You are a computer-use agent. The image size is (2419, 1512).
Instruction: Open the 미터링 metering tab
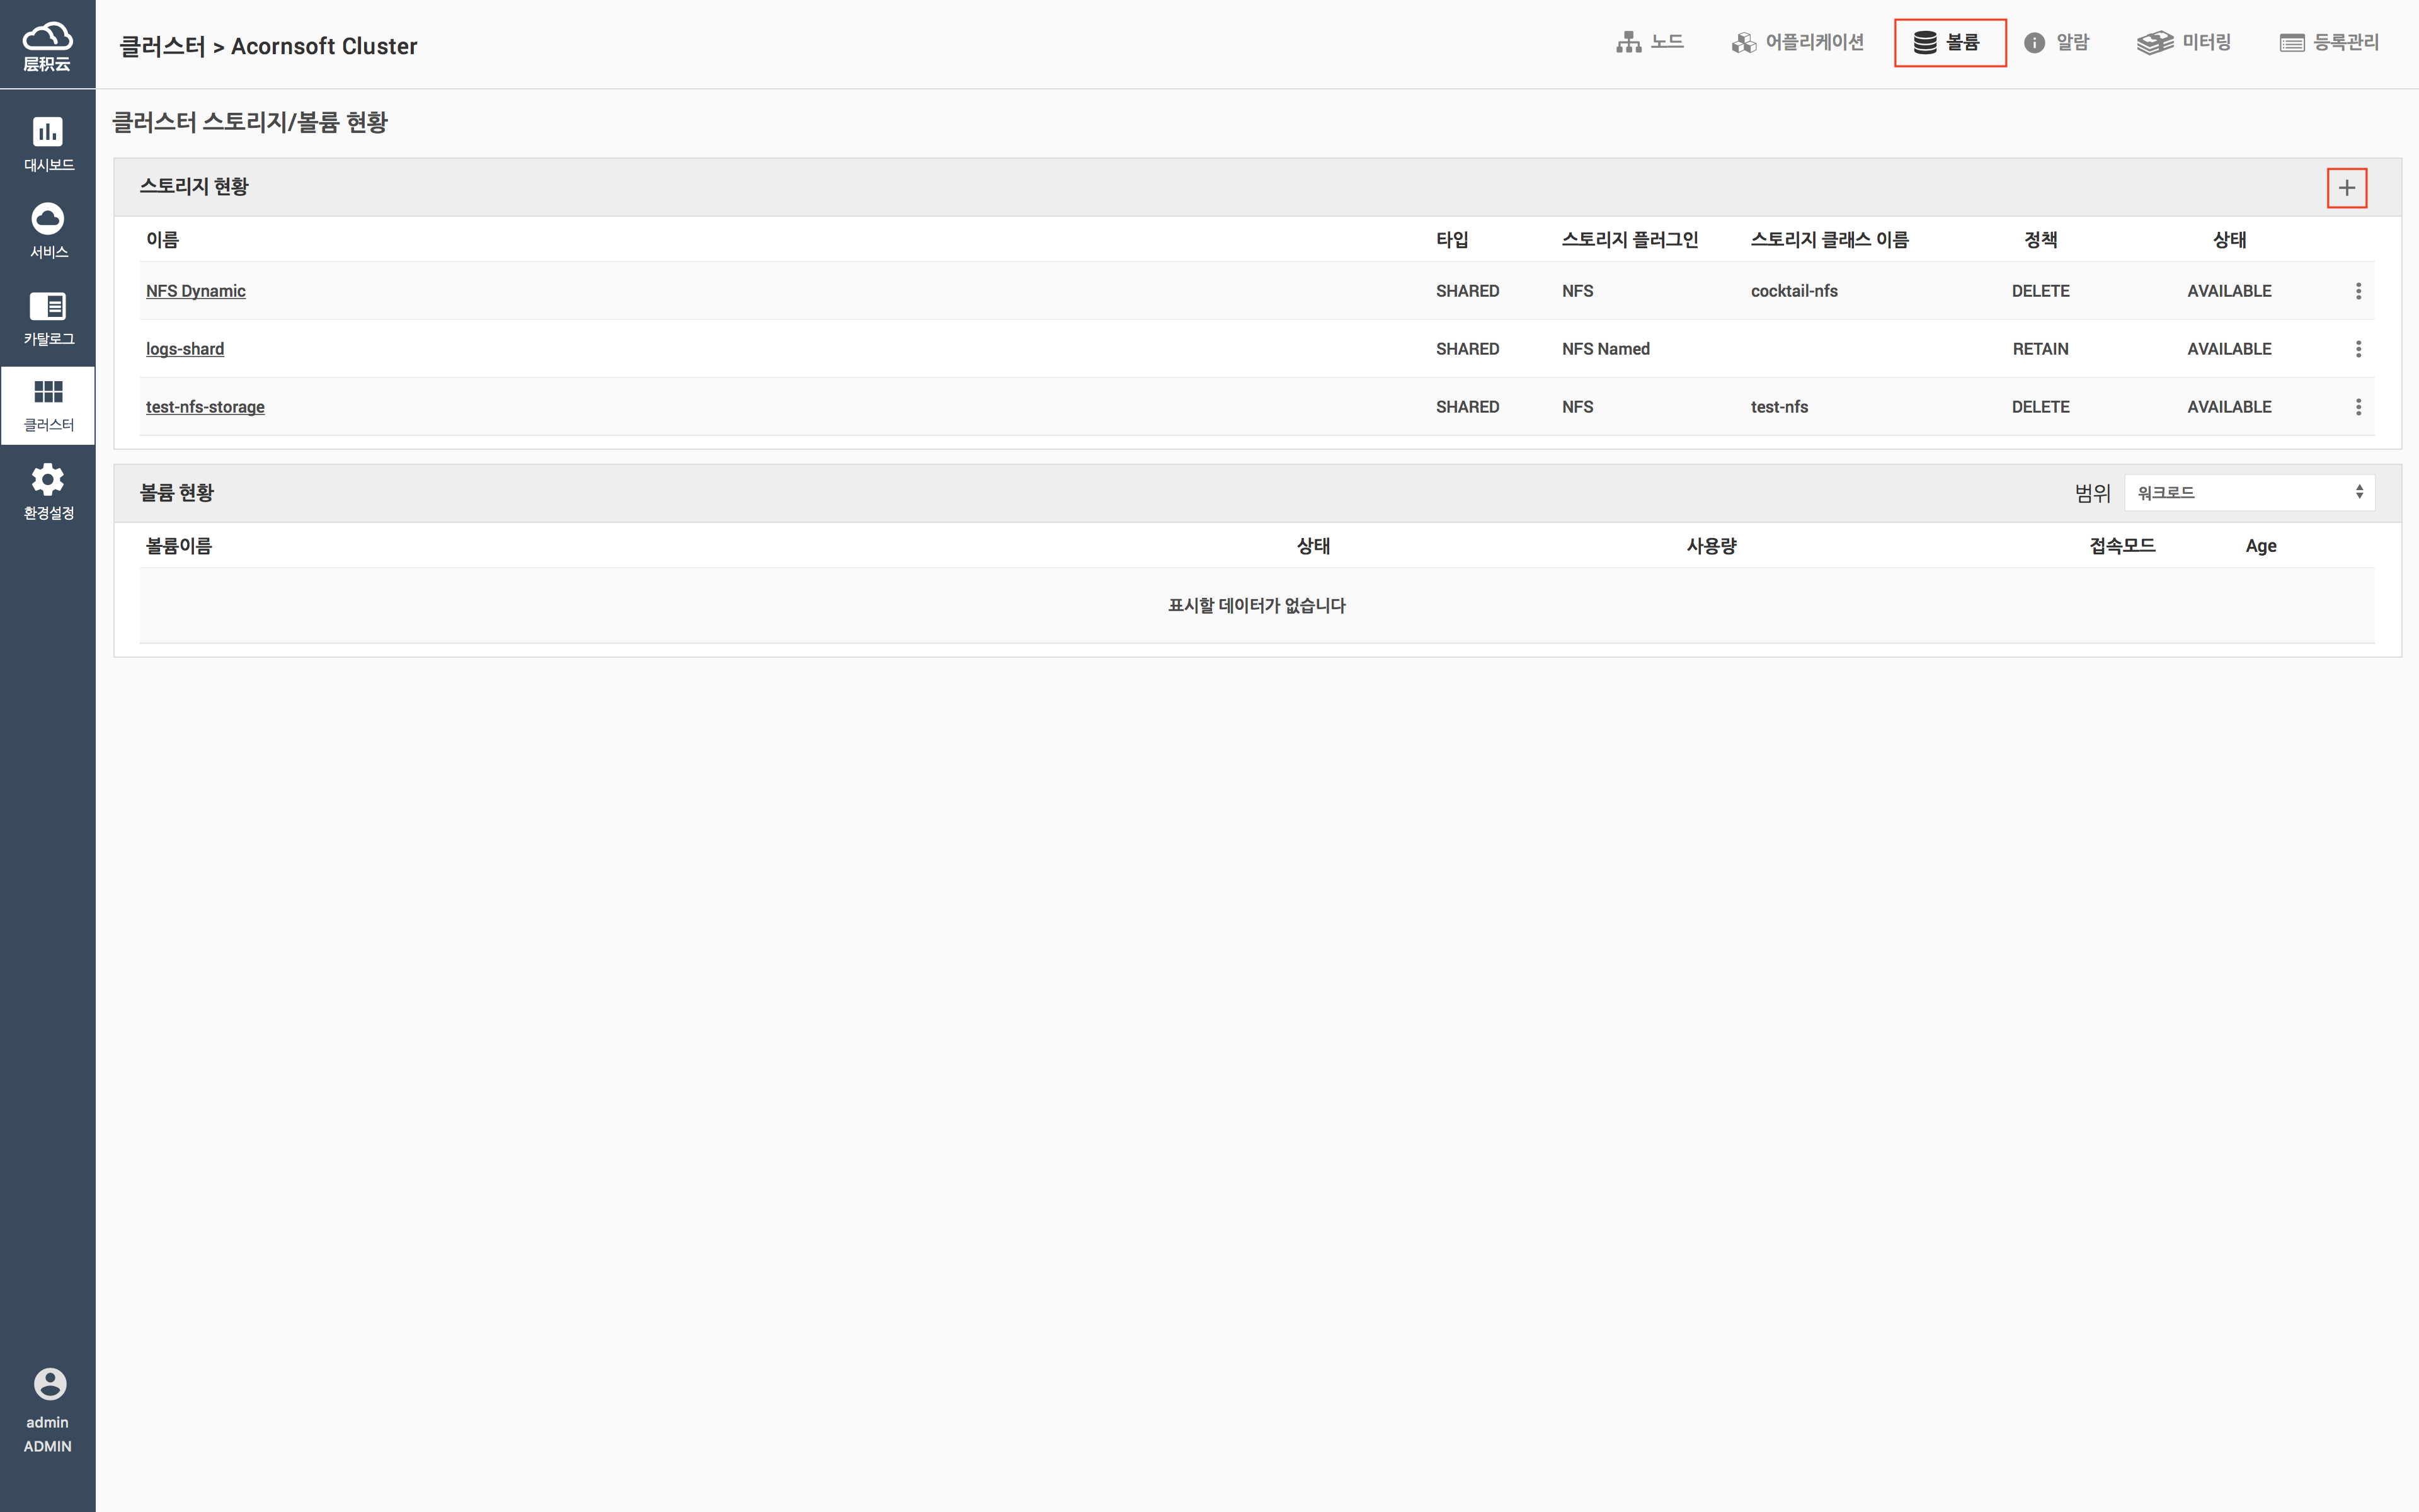[2184, 42]
